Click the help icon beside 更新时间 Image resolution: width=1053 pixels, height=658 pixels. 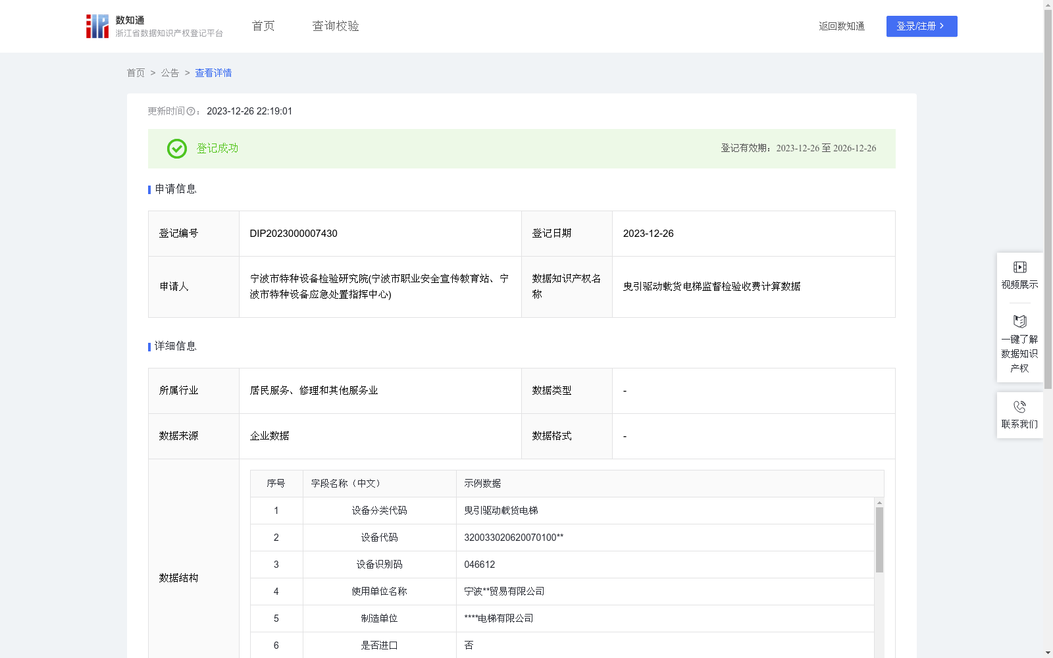coord(191,112)
